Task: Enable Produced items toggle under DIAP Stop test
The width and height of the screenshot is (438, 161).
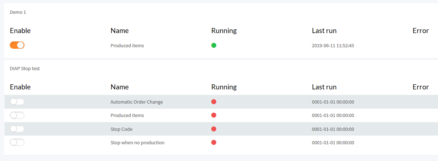Action: pos(17,115)
